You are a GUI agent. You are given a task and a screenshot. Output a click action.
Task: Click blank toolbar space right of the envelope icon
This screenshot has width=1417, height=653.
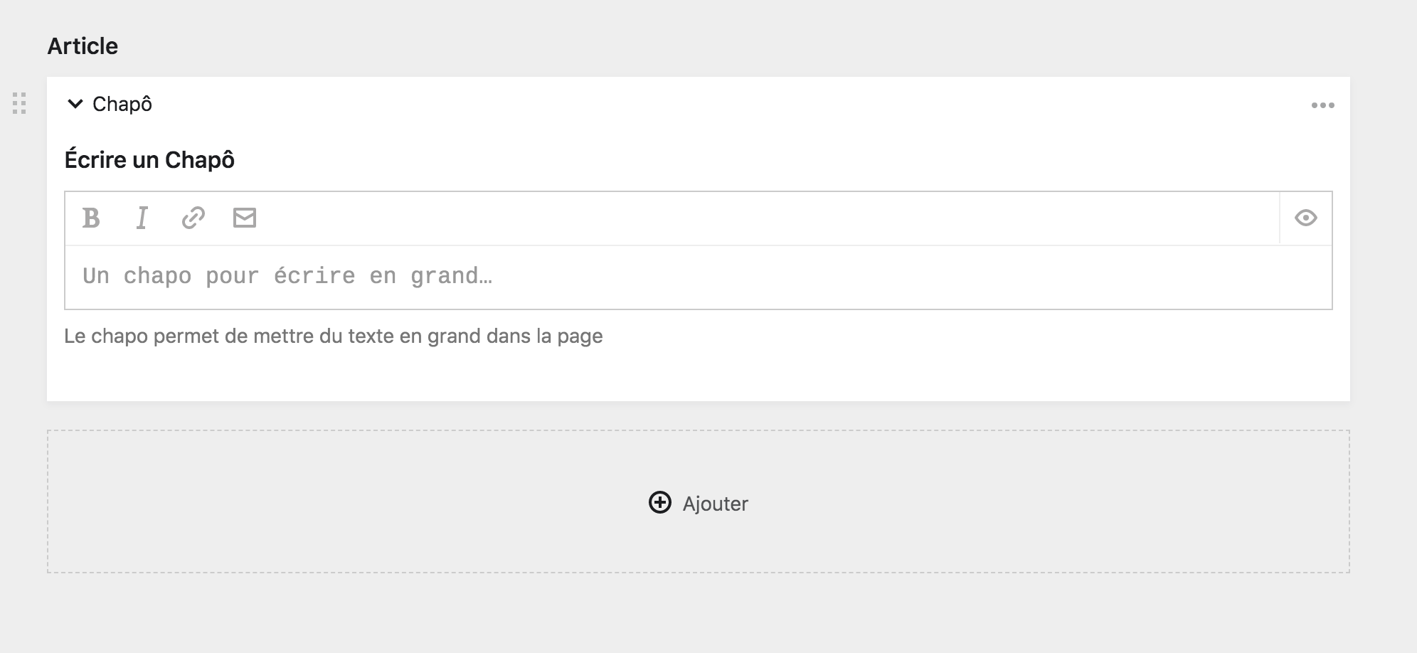pyautogui.click(x=711, y=218)
